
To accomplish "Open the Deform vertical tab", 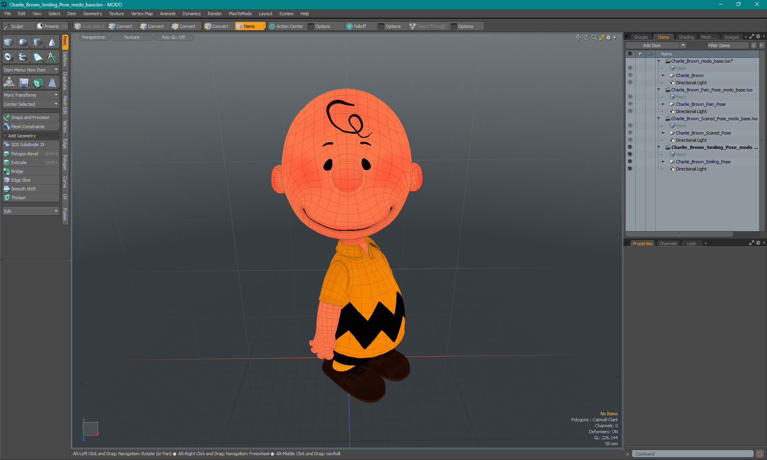I will point(65,59).
